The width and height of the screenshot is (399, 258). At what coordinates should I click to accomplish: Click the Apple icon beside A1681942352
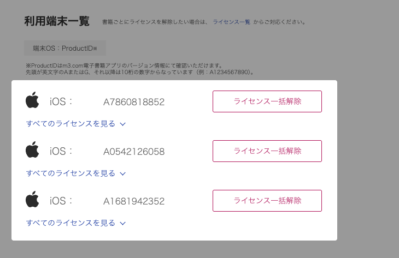pos(33,200)
